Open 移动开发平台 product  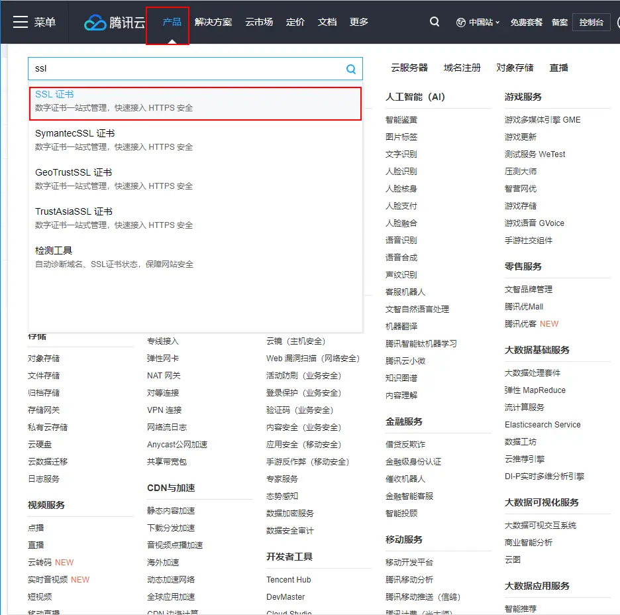tap(409, 563)
